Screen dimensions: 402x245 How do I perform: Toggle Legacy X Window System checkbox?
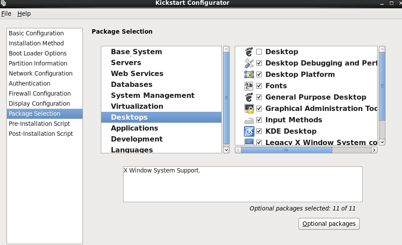(x=259, y=142)
